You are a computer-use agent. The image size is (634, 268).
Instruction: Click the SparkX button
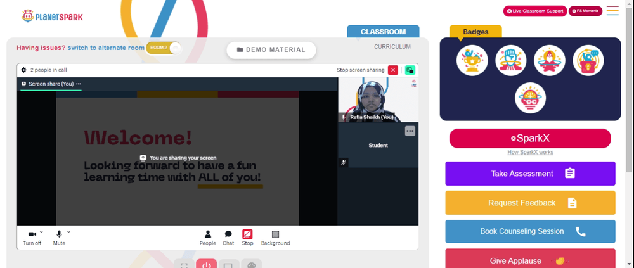(x=530, y=138)
